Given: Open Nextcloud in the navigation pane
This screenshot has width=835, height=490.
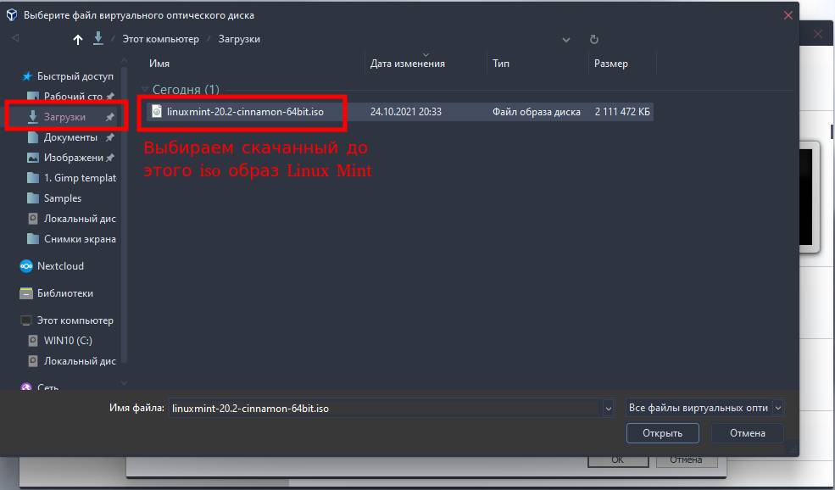Looking at the screenshot, I should click(59, 266).
